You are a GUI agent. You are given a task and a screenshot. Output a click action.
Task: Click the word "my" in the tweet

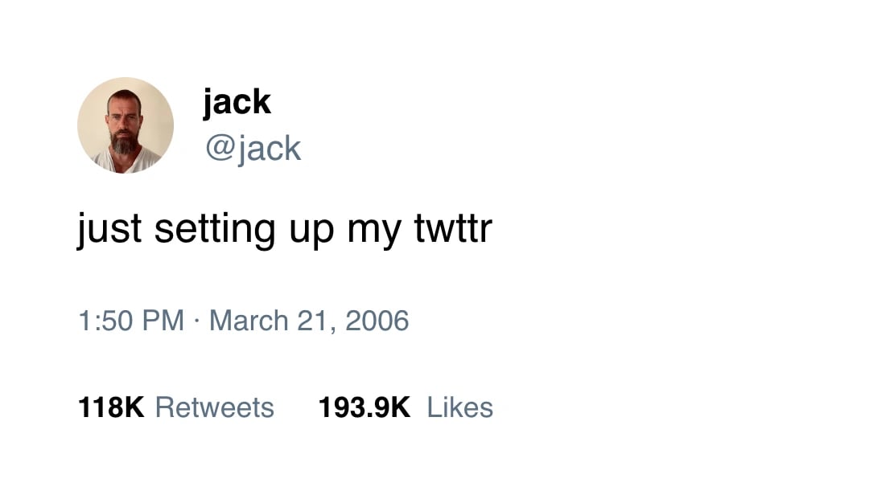point(373,231)
